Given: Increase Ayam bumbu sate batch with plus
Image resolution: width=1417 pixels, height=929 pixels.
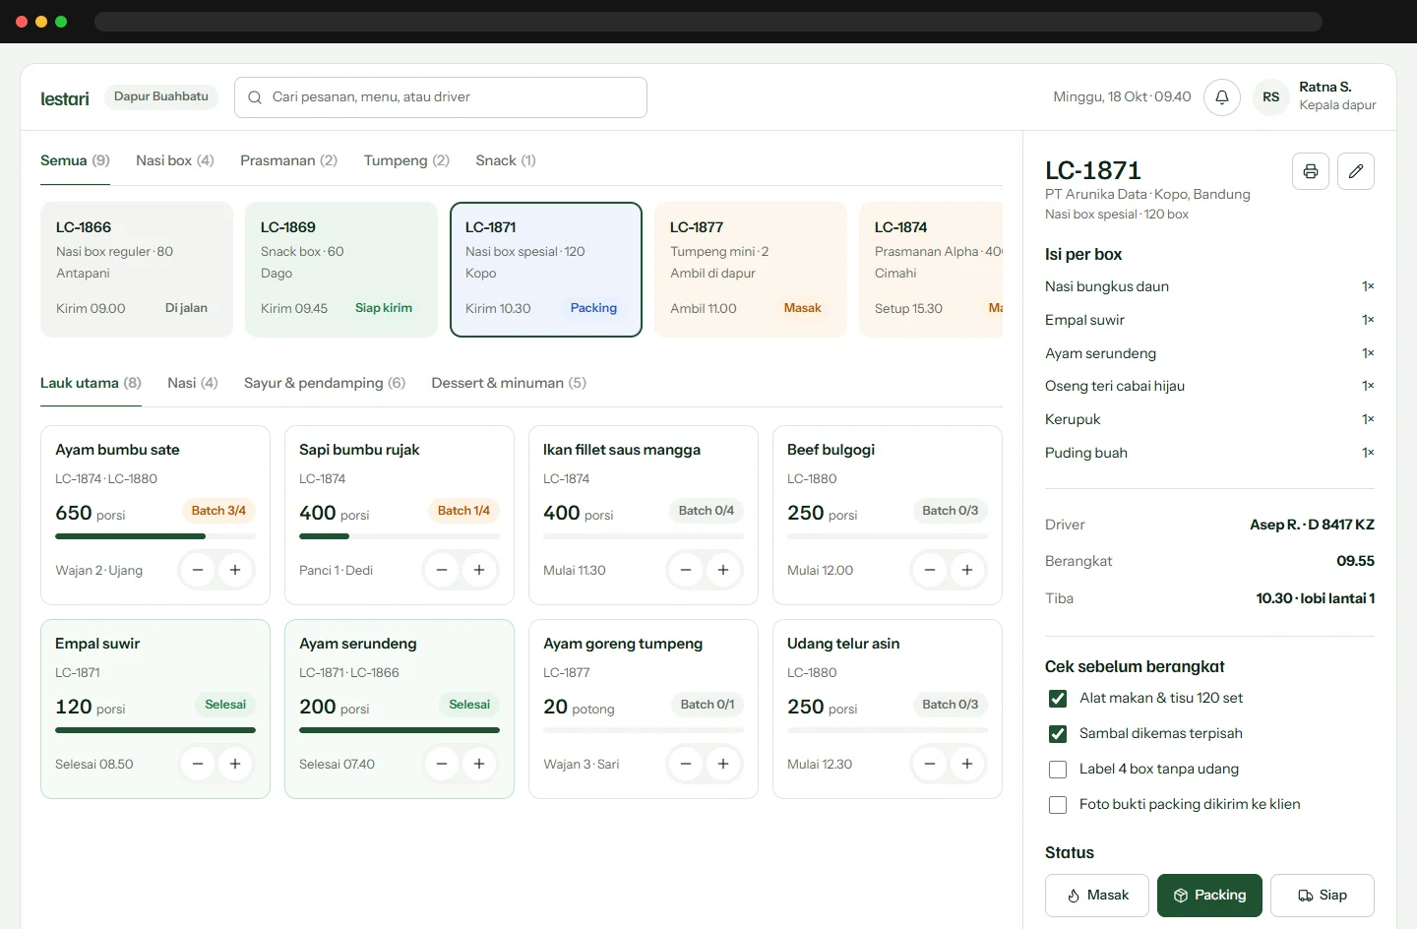Looking at the screenshot, I should (x=235, y=570).
